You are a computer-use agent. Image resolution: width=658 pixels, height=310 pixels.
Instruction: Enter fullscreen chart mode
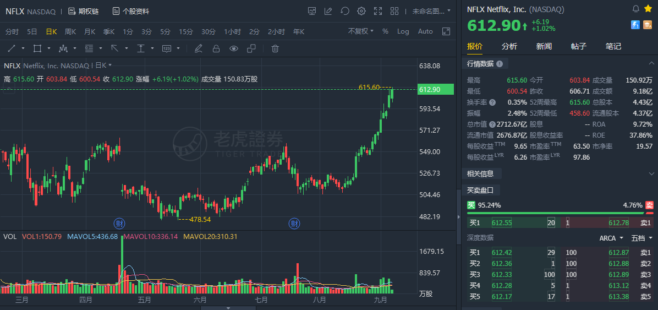pos(377,11)
